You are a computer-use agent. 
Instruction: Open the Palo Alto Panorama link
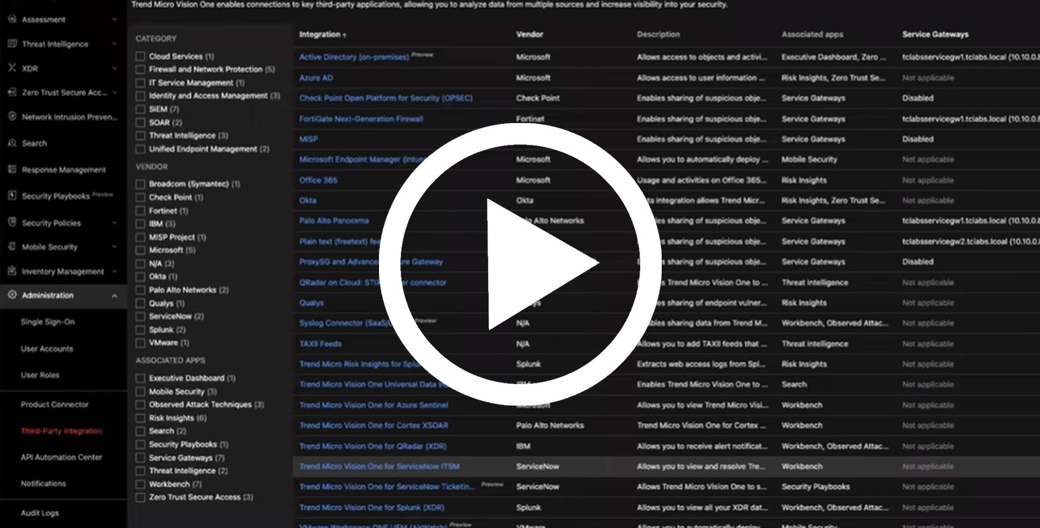[334, 221]
